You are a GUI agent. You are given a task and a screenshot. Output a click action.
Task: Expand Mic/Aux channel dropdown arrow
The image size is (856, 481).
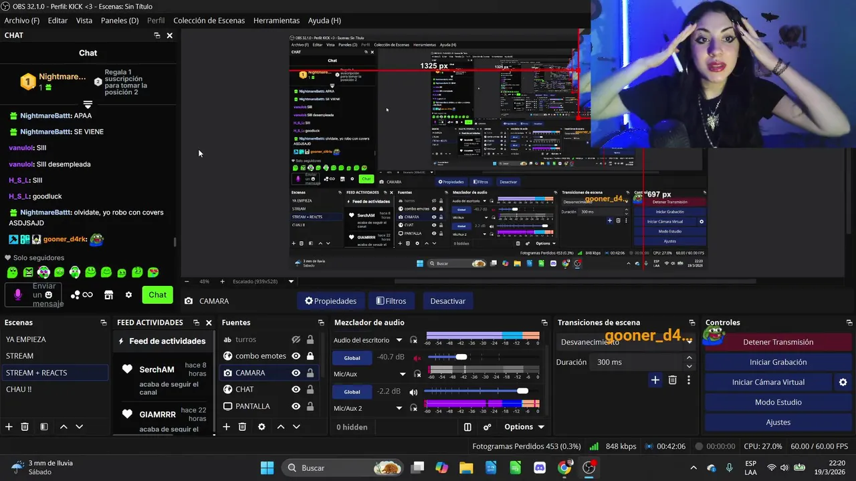403,374
